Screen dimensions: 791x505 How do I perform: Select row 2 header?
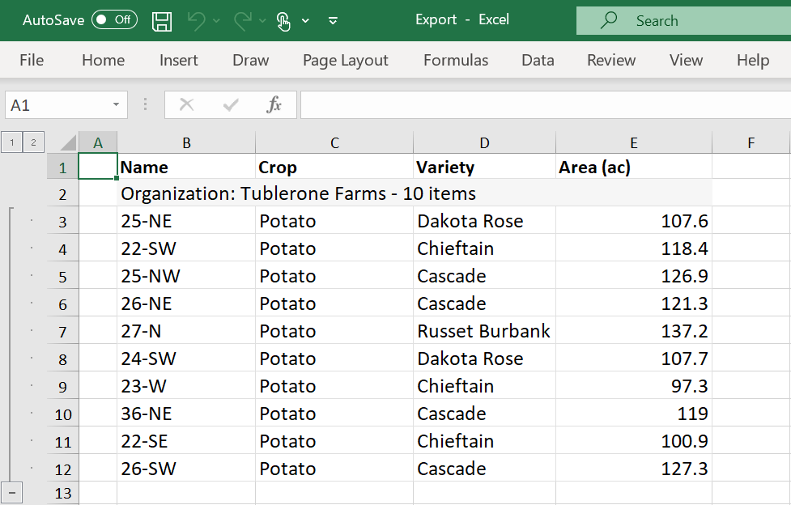[62, 193]
